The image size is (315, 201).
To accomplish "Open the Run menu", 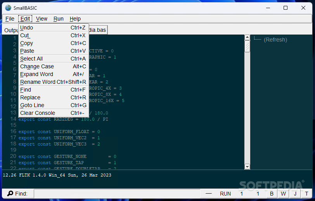I will [x=59, y=19].
